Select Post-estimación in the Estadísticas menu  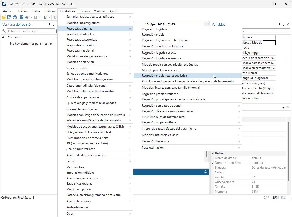[96, 207]
